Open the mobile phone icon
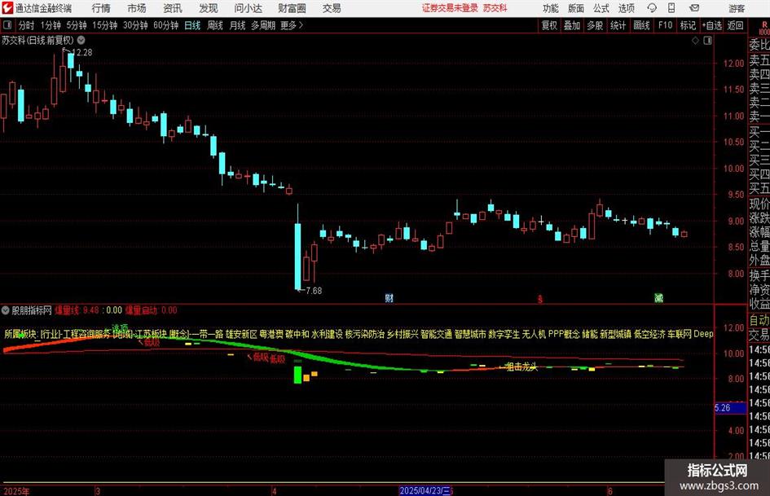Image resolution: width=770 pixels, height=496 pixels. tap(671, 8)
